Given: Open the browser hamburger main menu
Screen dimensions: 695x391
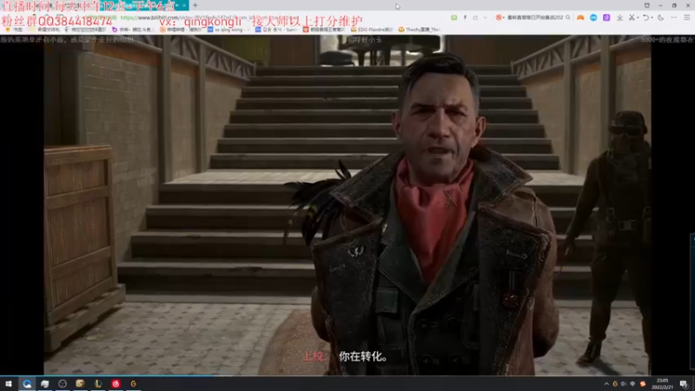Looking at the screenshot, I should [686, 17].
